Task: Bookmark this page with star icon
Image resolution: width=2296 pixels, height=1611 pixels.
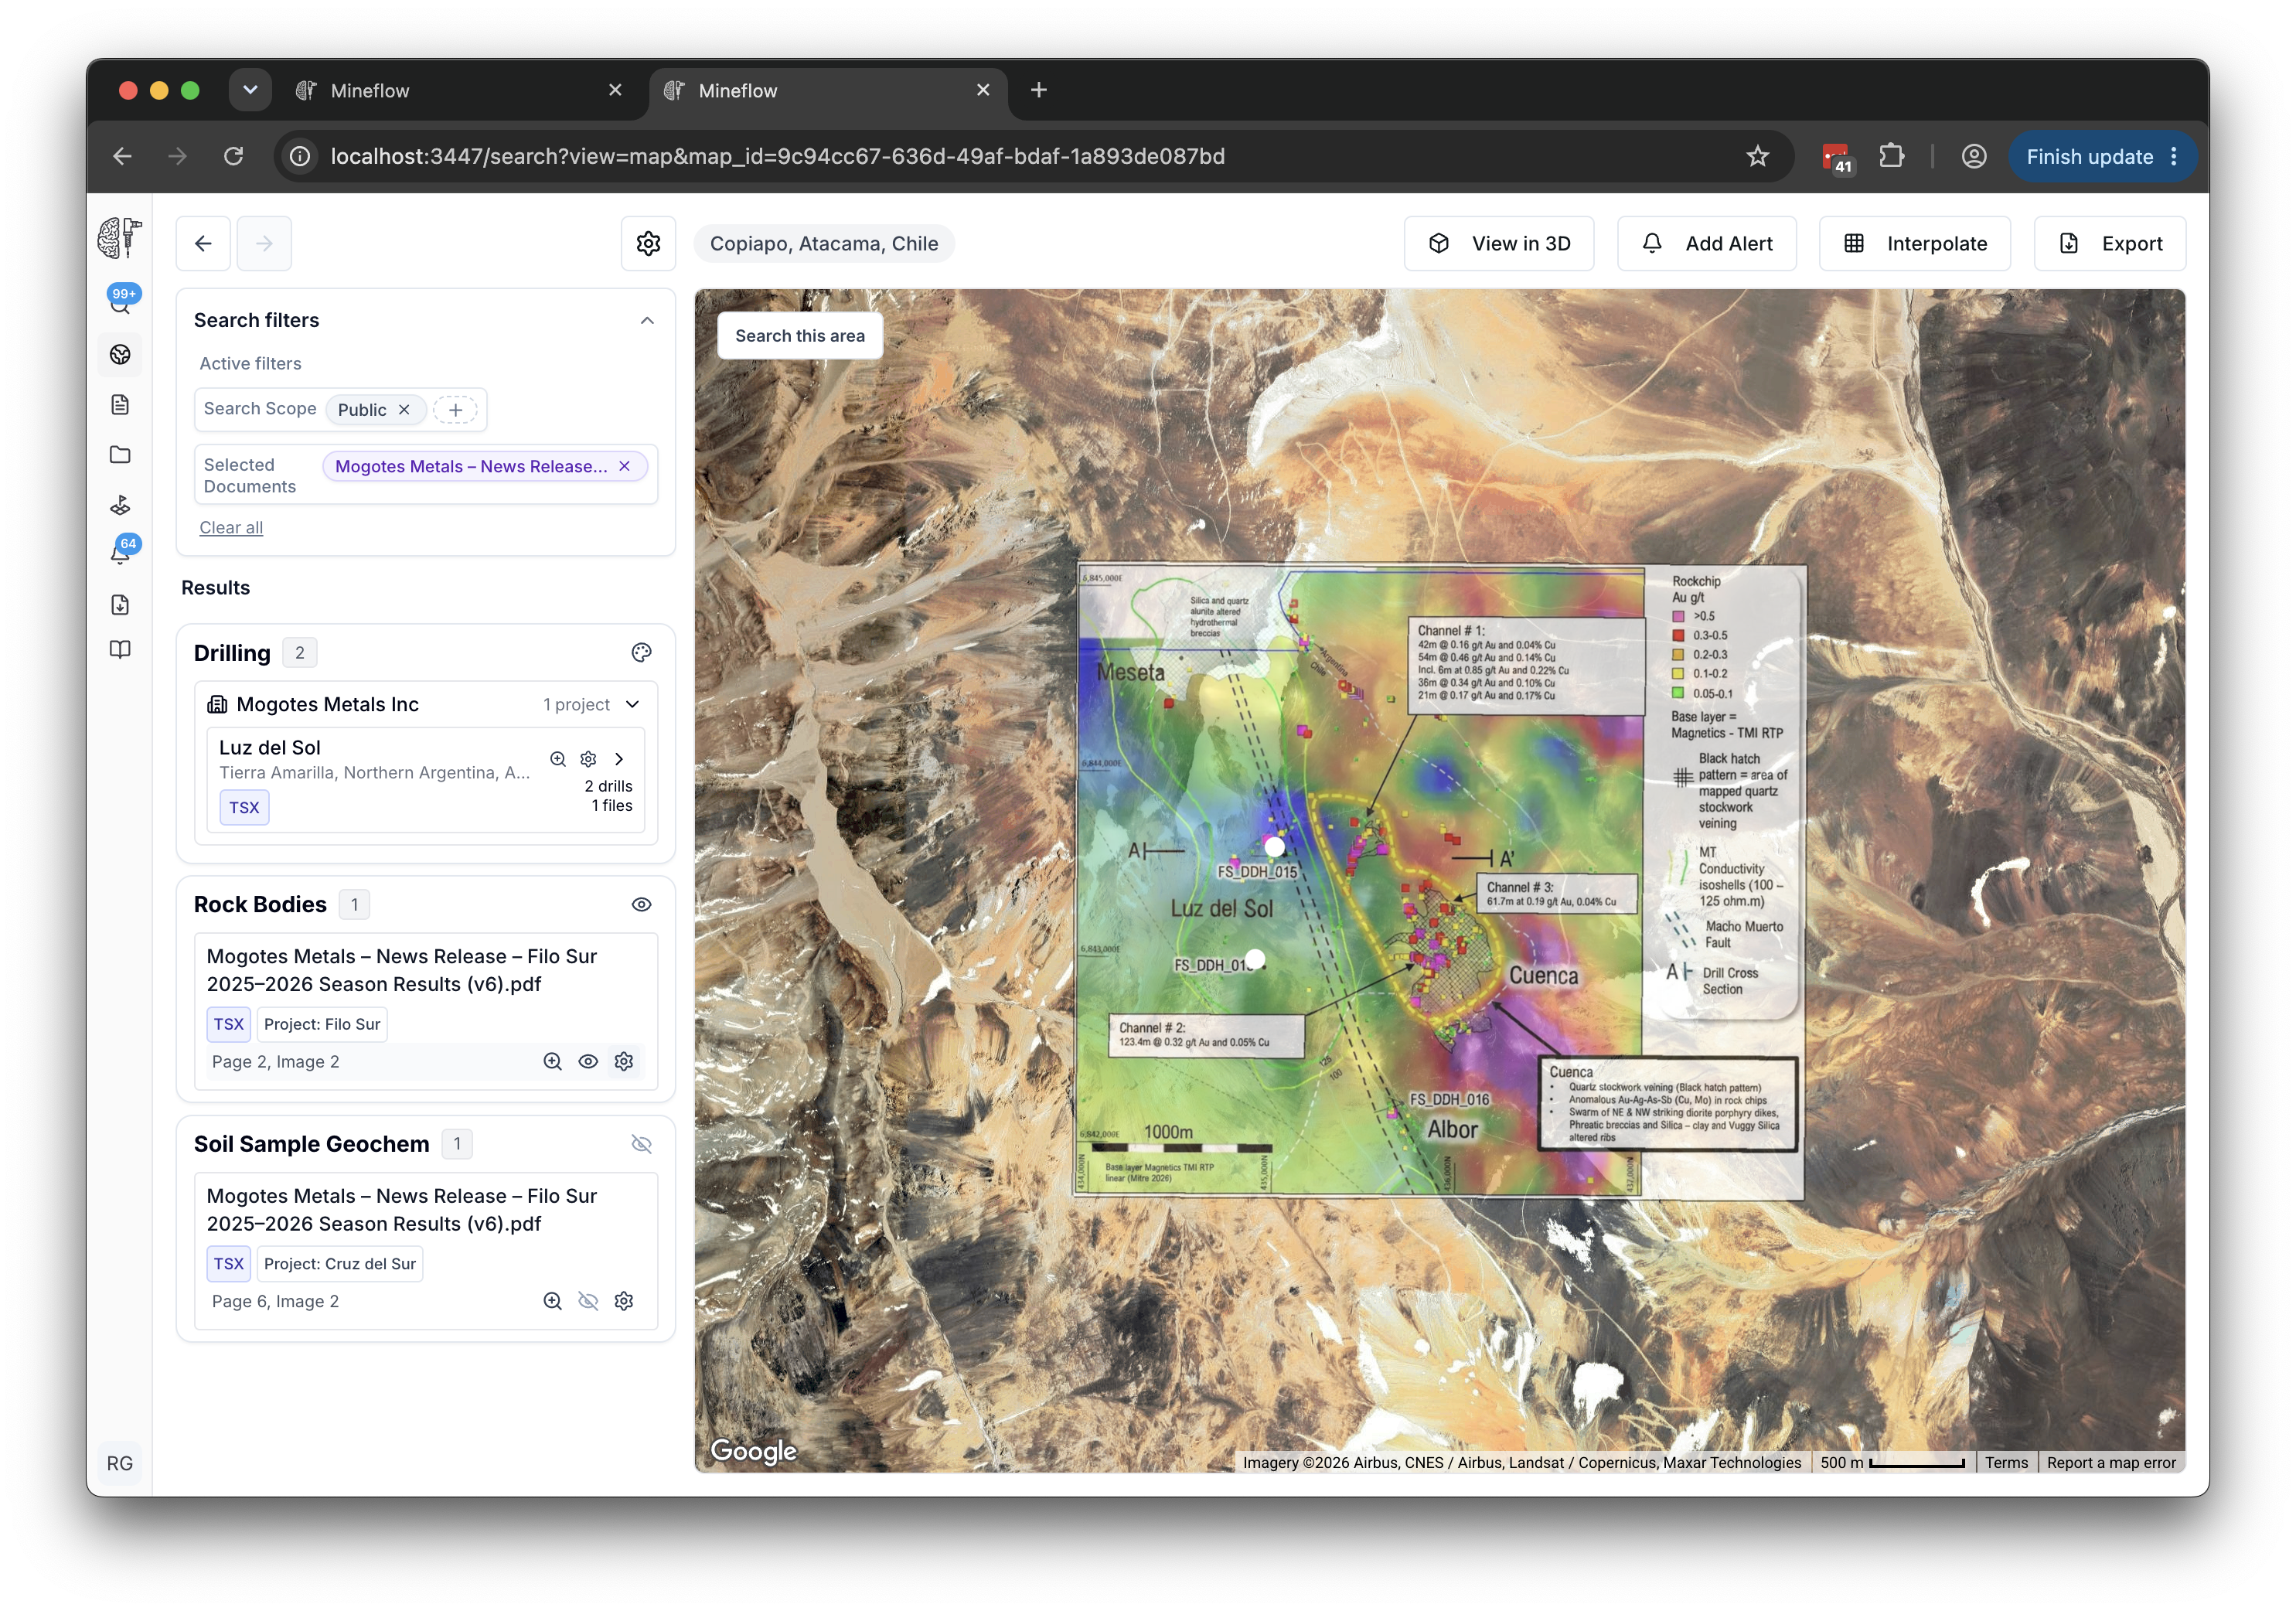Action: (x=1757, y=157)
